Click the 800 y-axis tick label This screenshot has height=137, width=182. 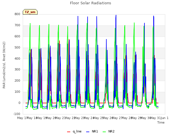pyautogui.click(x=17, y=14)
